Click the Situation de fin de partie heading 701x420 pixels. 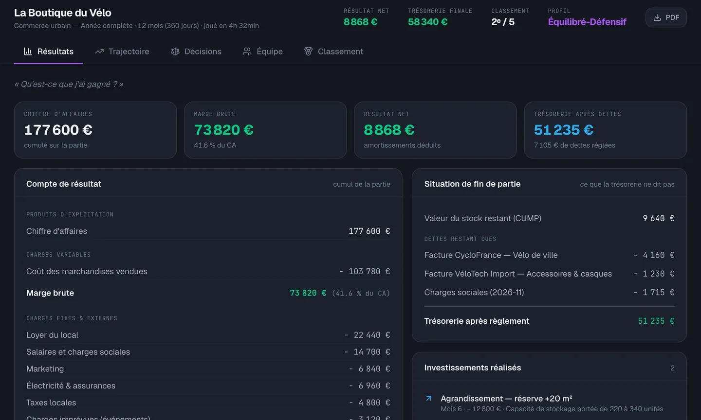[x=472, y=184]
